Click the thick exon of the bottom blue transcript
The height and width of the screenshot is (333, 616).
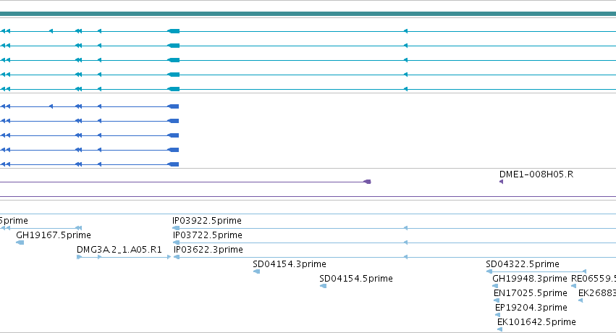pos(173,164)
